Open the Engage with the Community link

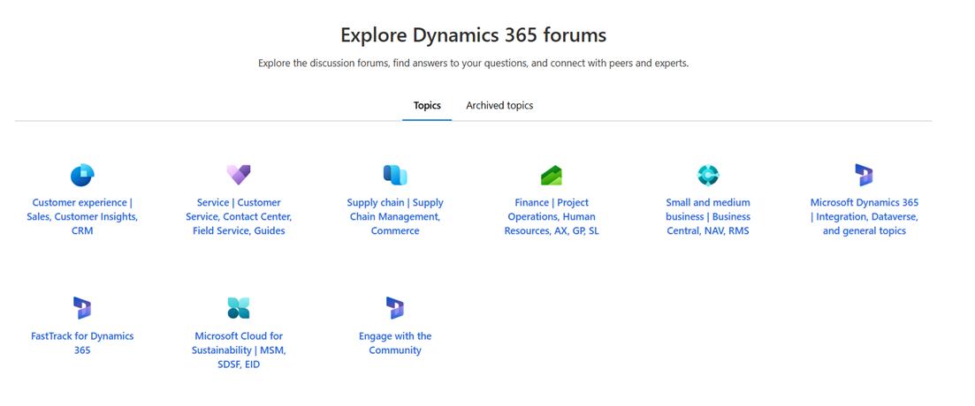395,343
